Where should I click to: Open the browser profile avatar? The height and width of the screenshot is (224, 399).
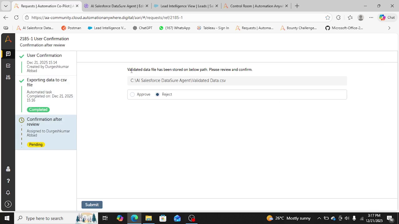pos(361,17)
